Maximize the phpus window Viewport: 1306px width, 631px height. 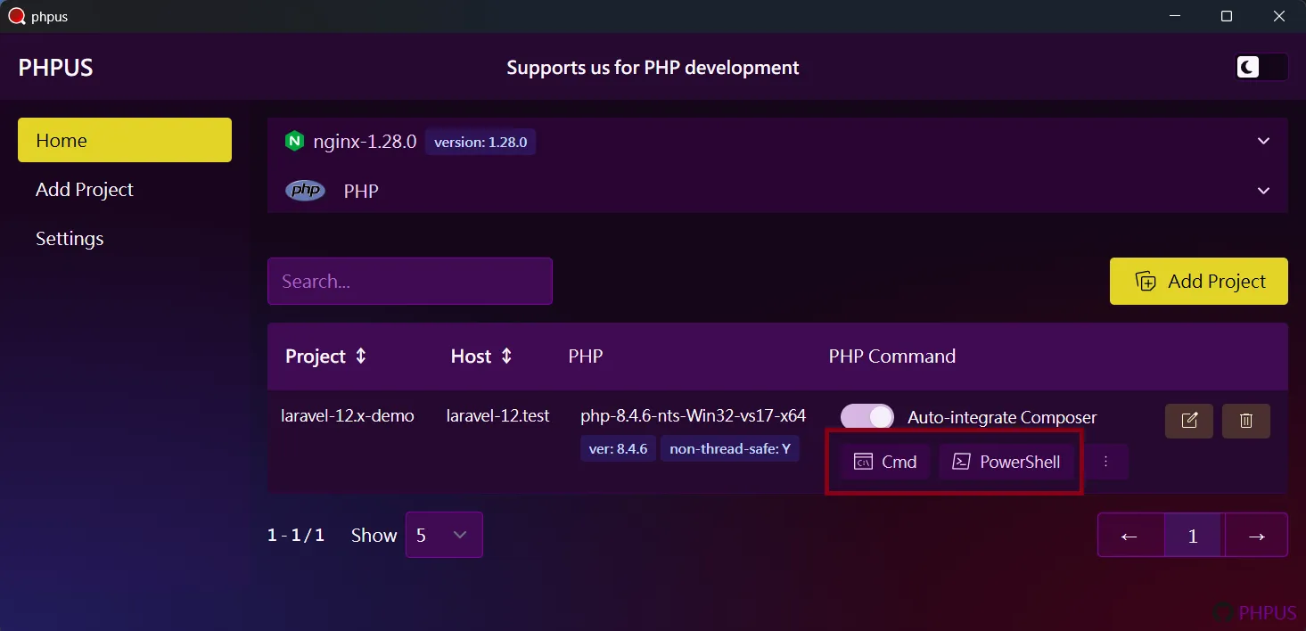point(1227,16)
